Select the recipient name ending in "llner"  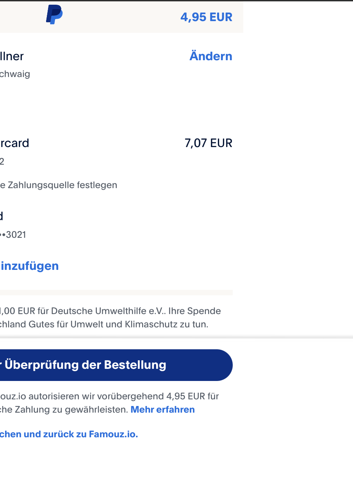coord(12,56)
